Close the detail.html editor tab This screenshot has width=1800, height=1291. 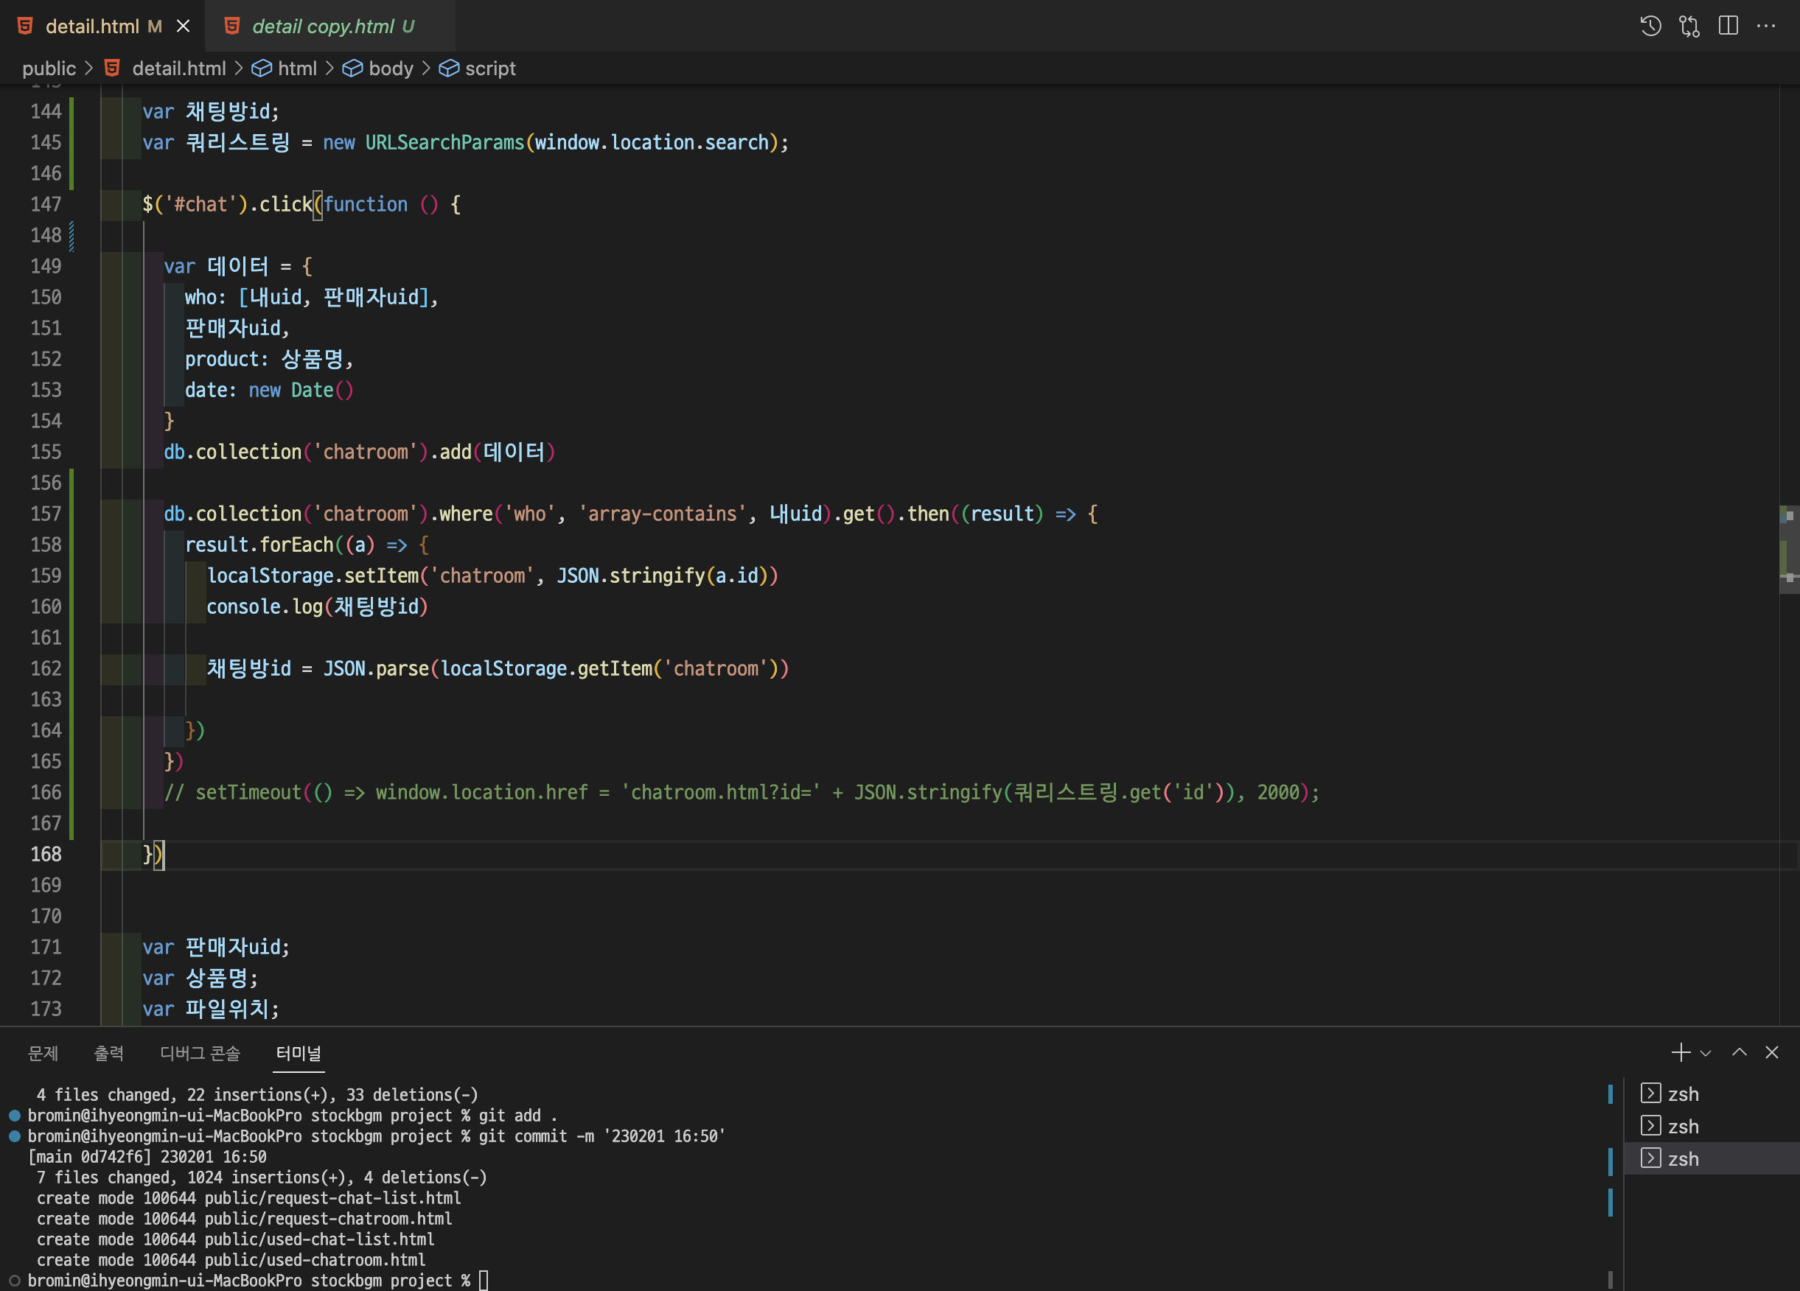pos(184,27)
